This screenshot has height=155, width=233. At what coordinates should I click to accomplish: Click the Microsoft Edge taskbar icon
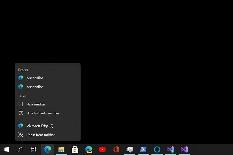48,149
